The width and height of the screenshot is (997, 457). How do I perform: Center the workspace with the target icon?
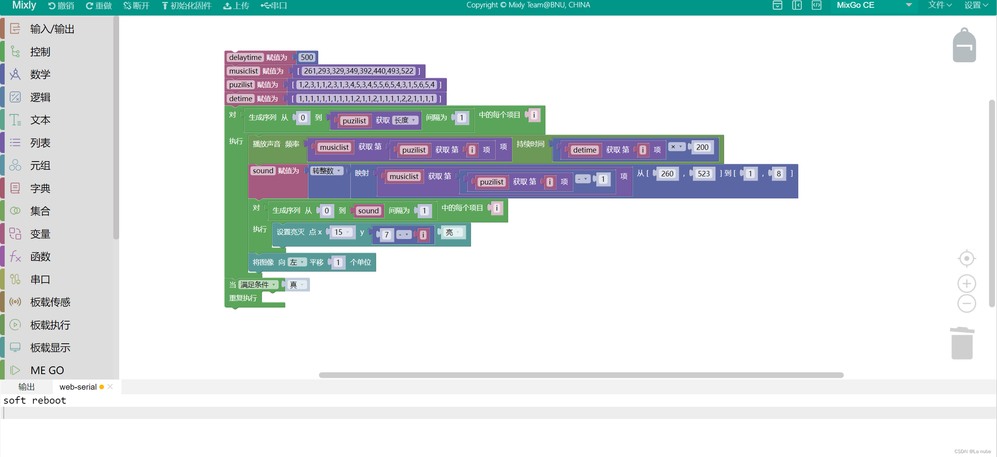point(967,258)
